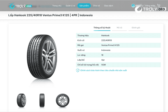This screenshot has height=112, width=168.
Task: Open the warranty policy link Chính sách bảo hành
Action: coord(104,70)
